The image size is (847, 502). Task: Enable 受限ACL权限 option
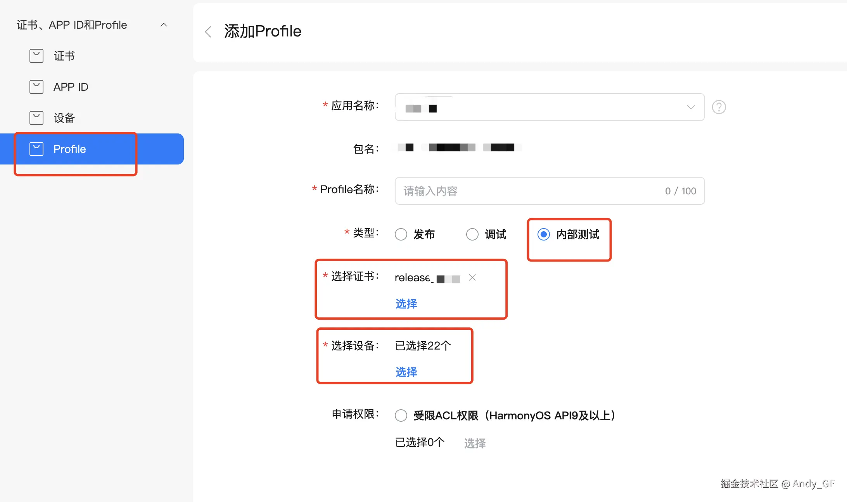[401, 415]
